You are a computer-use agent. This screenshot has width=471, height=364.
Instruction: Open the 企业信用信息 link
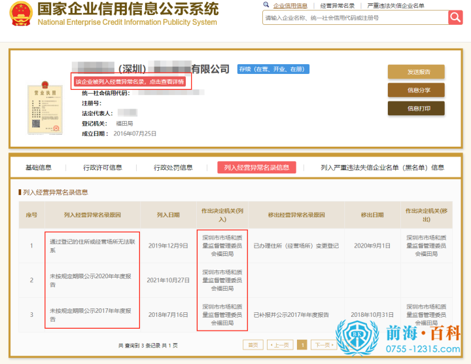[290, 6]
